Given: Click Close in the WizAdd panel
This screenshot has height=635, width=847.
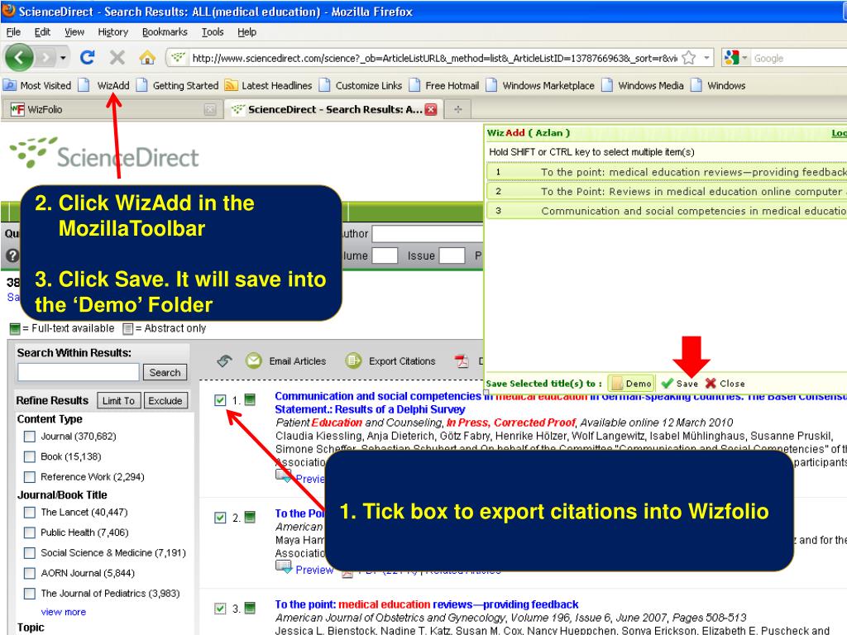Looking at the screenshot, I should coord(725,384).
